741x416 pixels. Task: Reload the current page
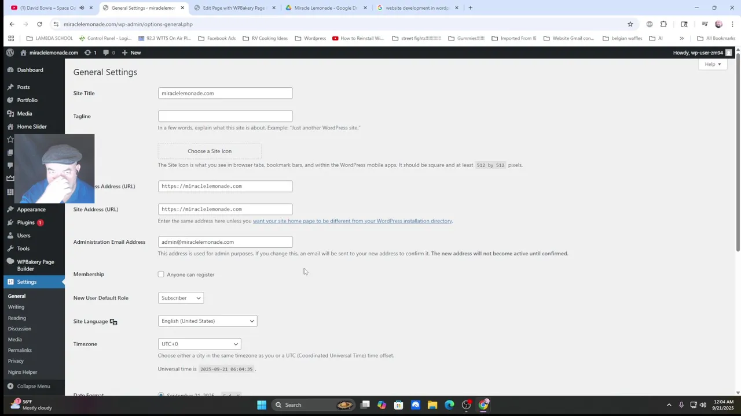coord(39,24)
